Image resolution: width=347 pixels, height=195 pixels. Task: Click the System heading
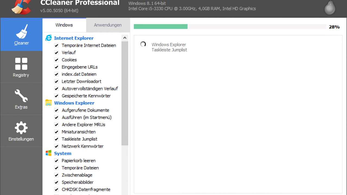point(63,153)
